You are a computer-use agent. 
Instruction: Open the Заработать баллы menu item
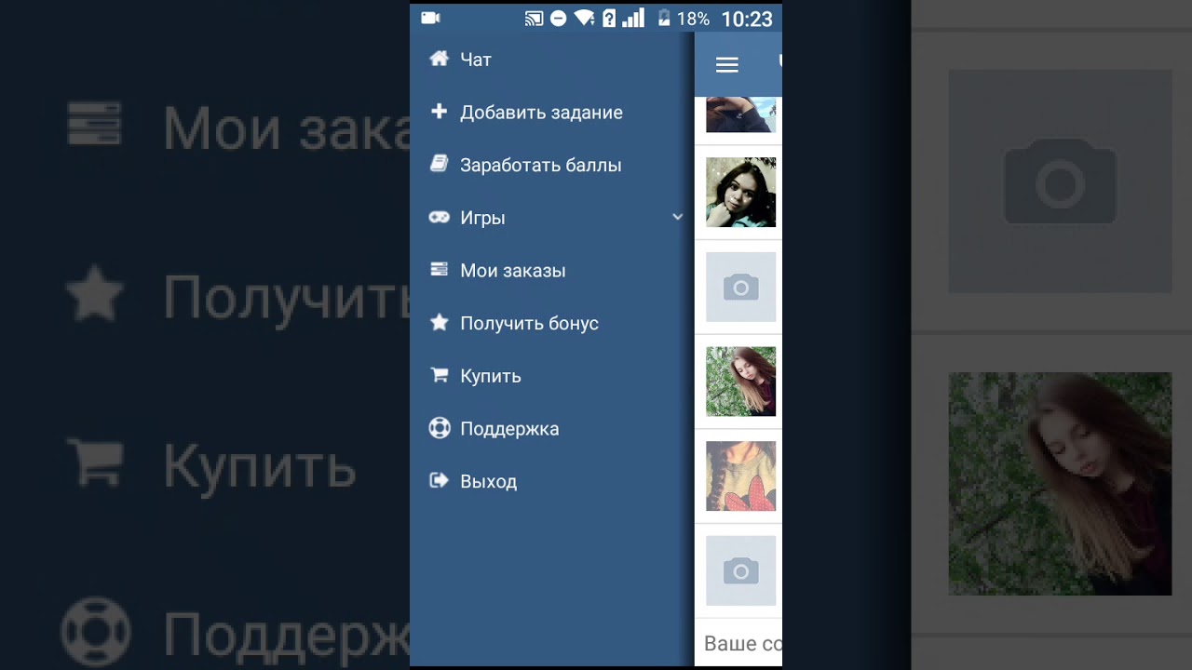coord(552,165)
